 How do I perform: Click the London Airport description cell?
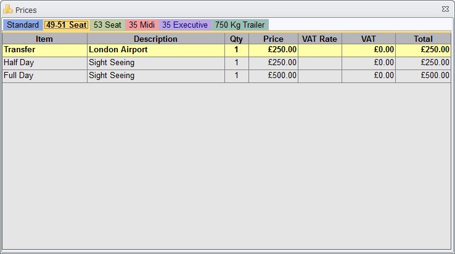(x=156, y=50)
